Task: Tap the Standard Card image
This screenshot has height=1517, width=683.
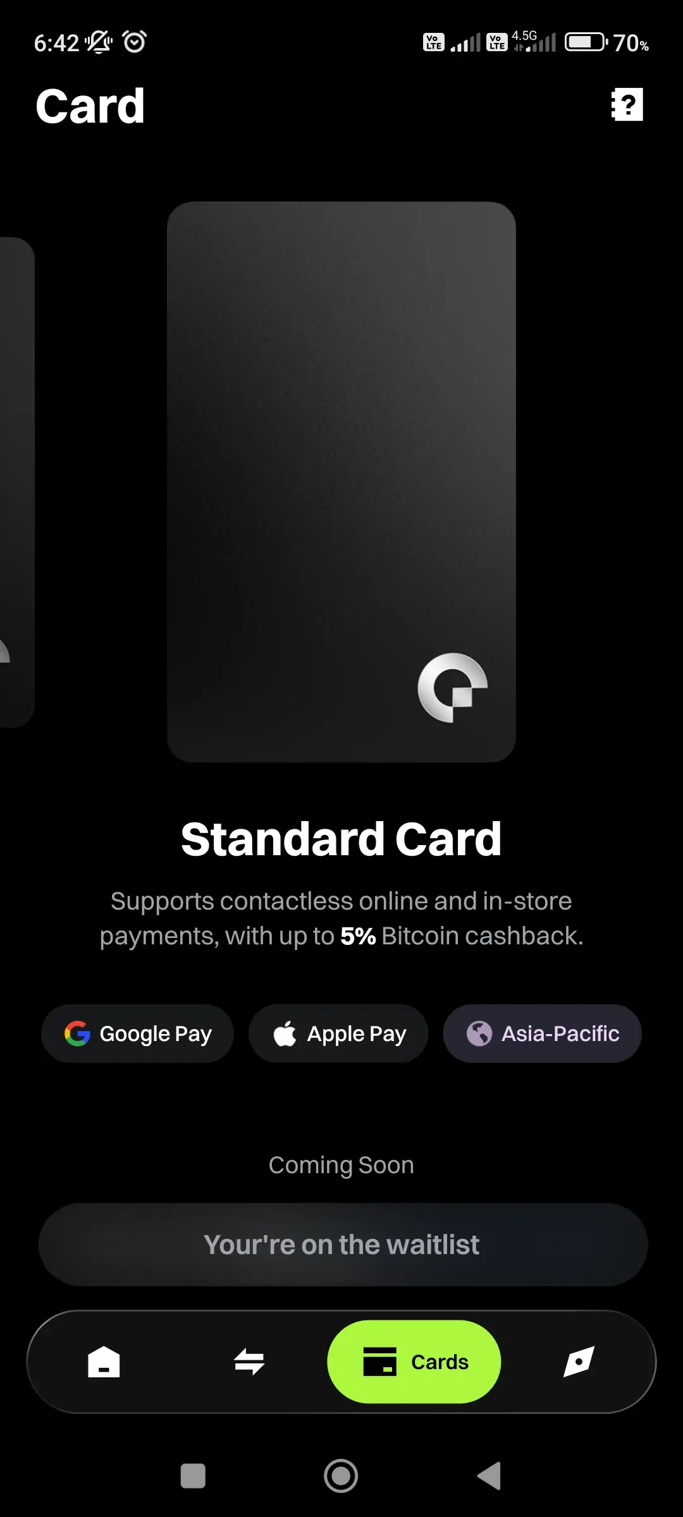Action: click(341, 482)
